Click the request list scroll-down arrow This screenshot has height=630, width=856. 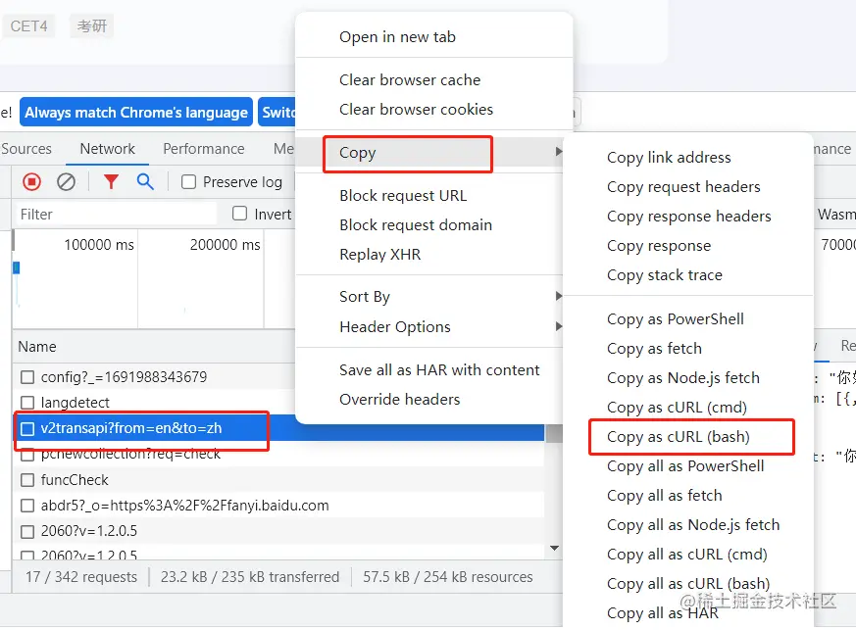tap(554, 548)
